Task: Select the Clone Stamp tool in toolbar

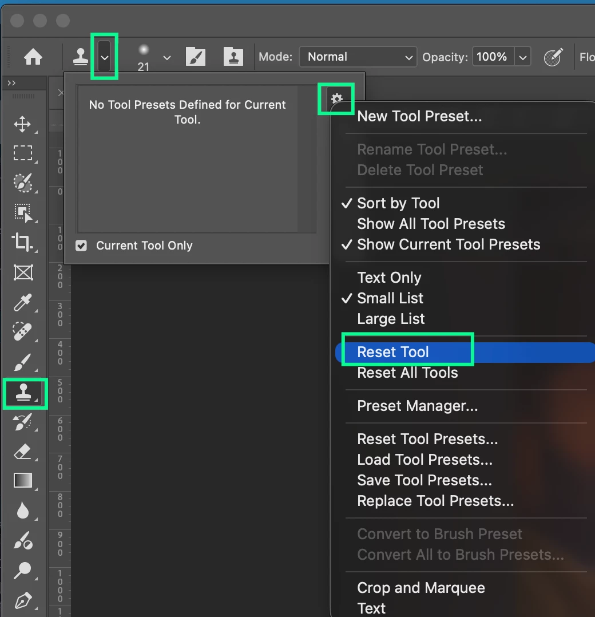Action: pos(23,392)
